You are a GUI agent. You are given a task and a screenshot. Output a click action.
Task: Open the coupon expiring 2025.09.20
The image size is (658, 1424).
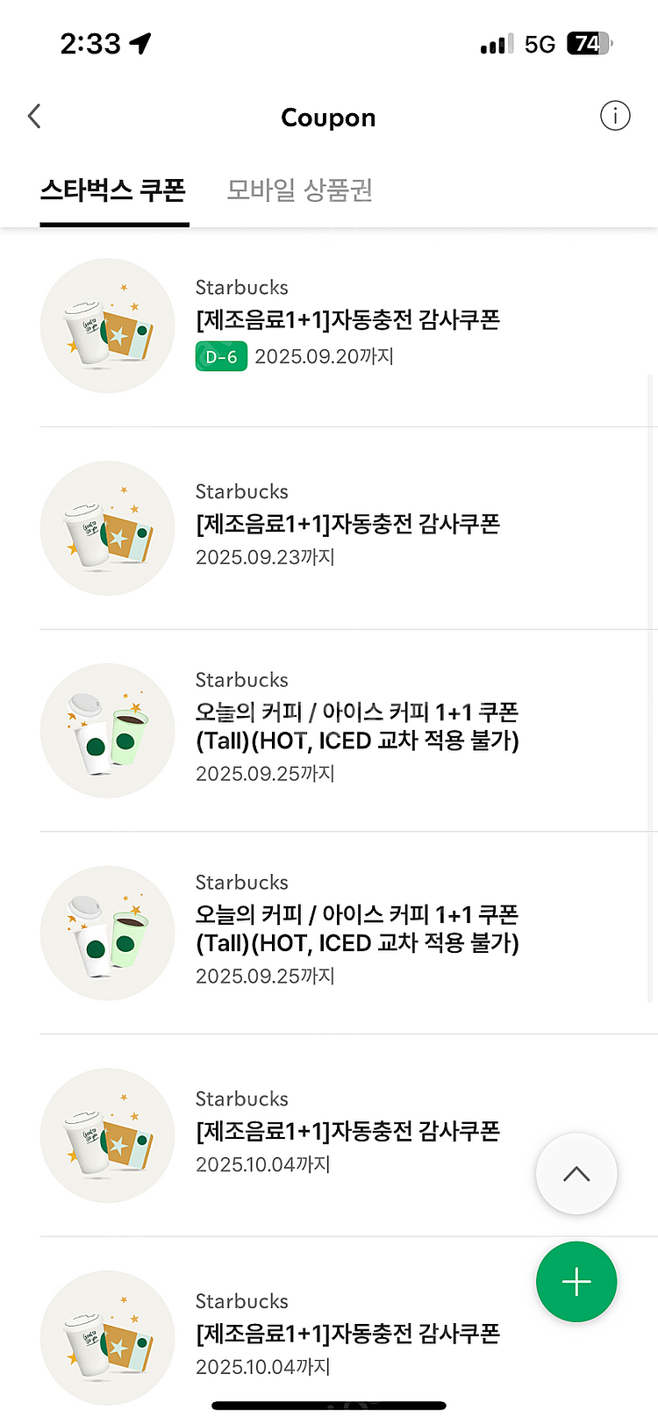(x=347, y=320)
